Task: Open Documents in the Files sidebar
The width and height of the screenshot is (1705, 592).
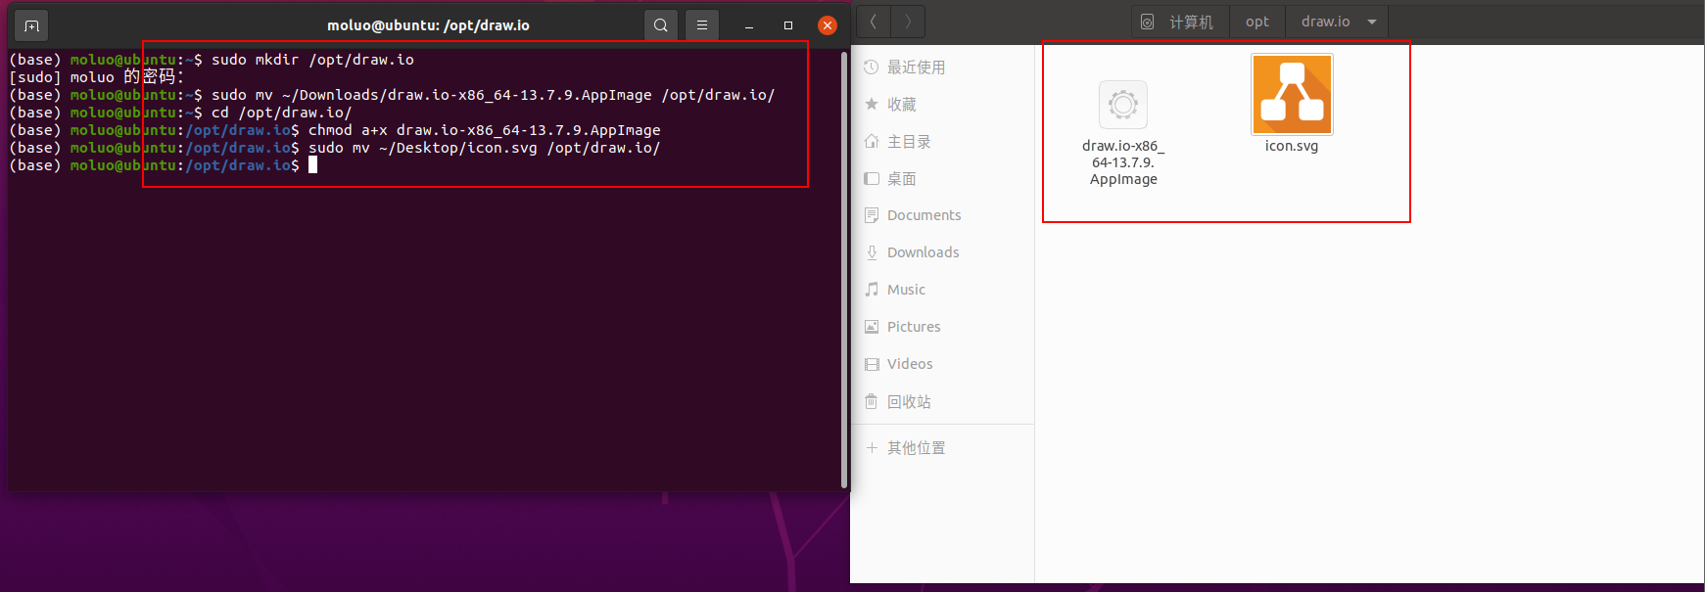Action: (x=942, y=215)
